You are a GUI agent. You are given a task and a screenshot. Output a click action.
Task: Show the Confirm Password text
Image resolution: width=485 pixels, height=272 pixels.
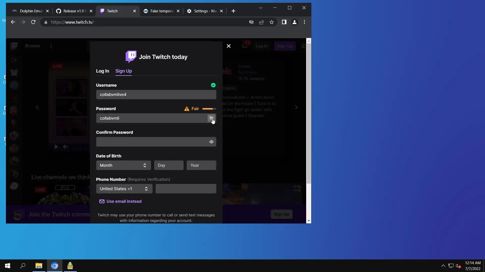(x=211, y=142)
